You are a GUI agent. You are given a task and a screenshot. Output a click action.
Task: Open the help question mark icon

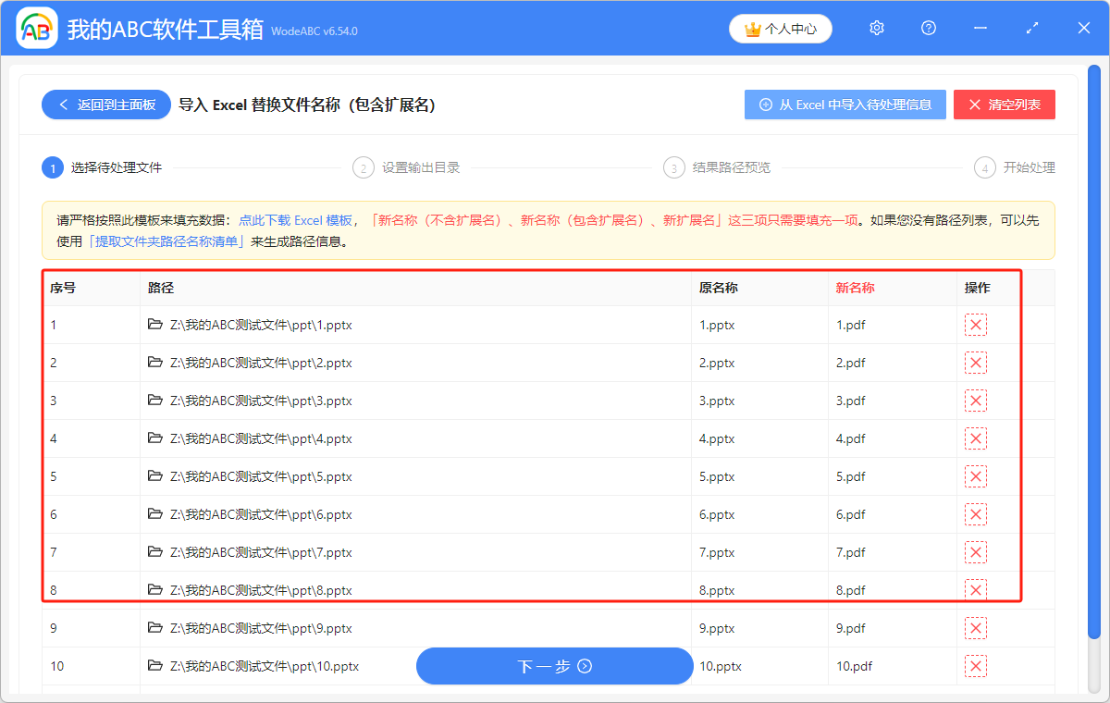928,28
